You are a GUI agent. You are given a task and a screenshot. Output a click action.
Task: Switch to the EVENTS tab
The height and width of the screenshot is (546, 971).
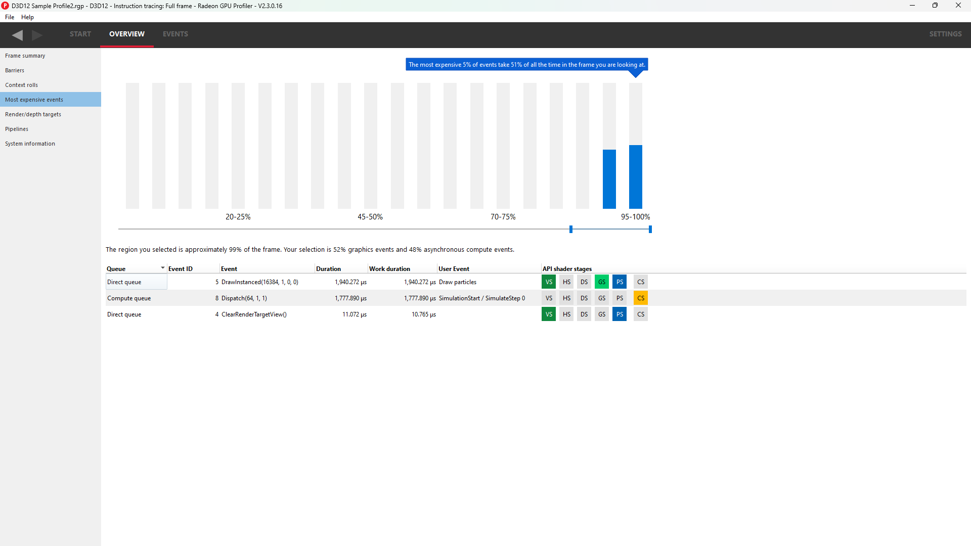point(175,34)
